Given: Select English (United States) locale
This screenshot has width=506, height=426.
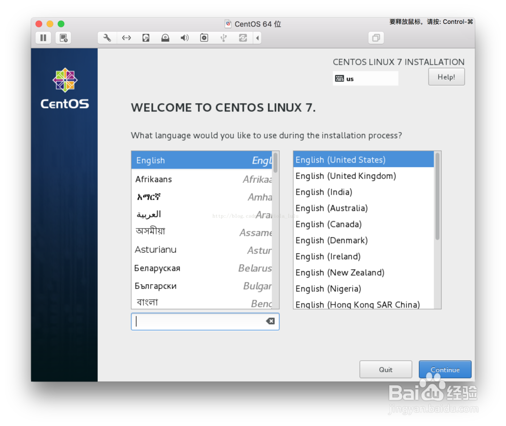Looking at the screenshot, I should [363, 160].
